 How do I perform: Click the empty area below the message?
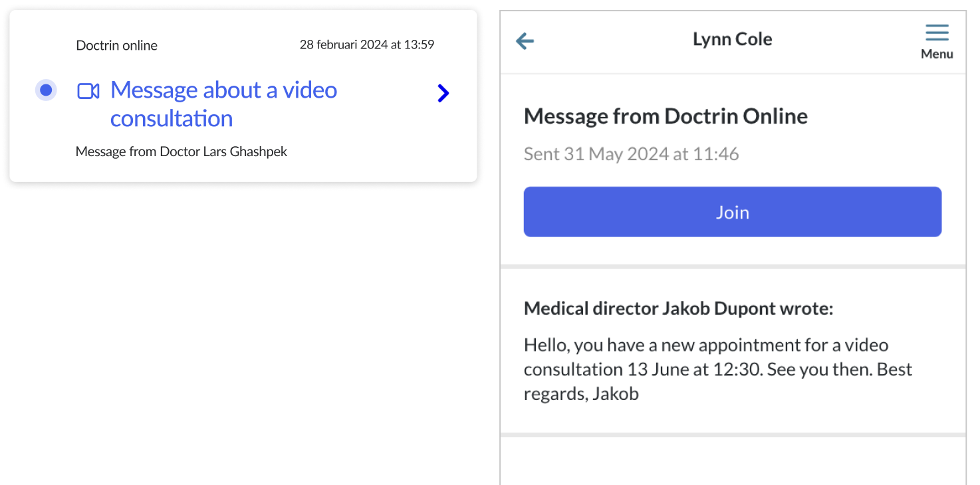click(x=733, y=460)
